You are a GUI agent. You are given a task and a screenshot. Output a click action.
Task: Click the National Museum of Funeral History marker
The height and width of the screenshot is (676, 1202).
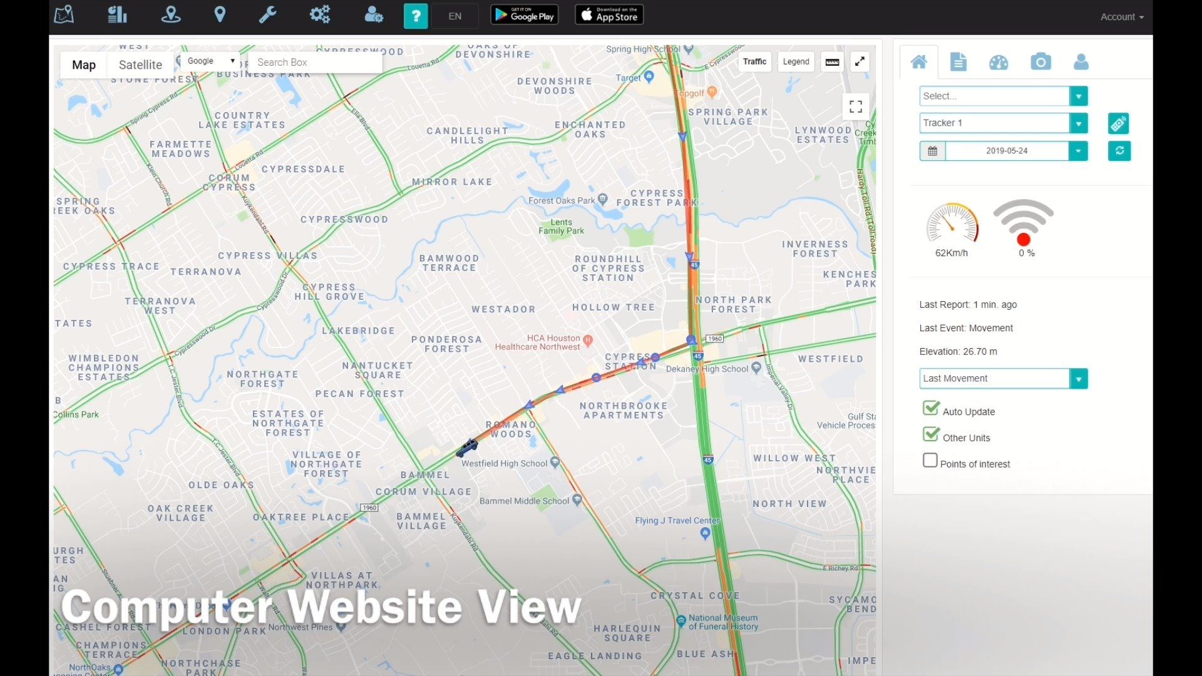tap(681, 622)
